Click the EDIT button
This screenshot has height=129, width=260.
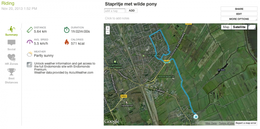tap(239, 14)
